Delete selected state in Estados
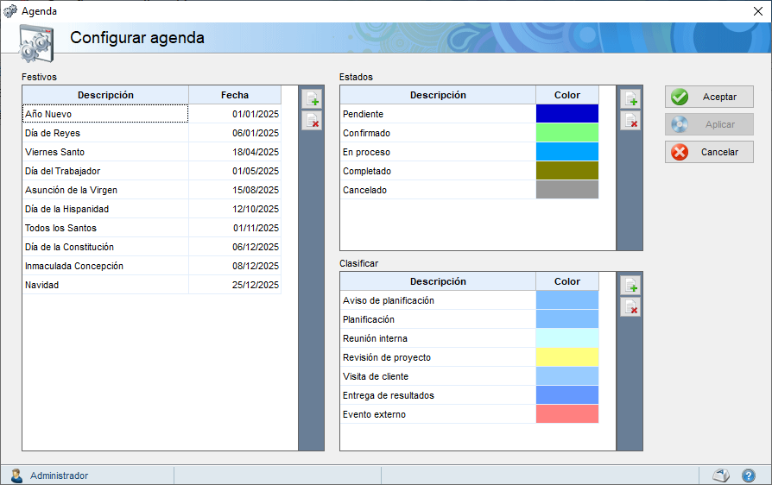The width and height of the screenshot is (772, 485). point(630,120)
